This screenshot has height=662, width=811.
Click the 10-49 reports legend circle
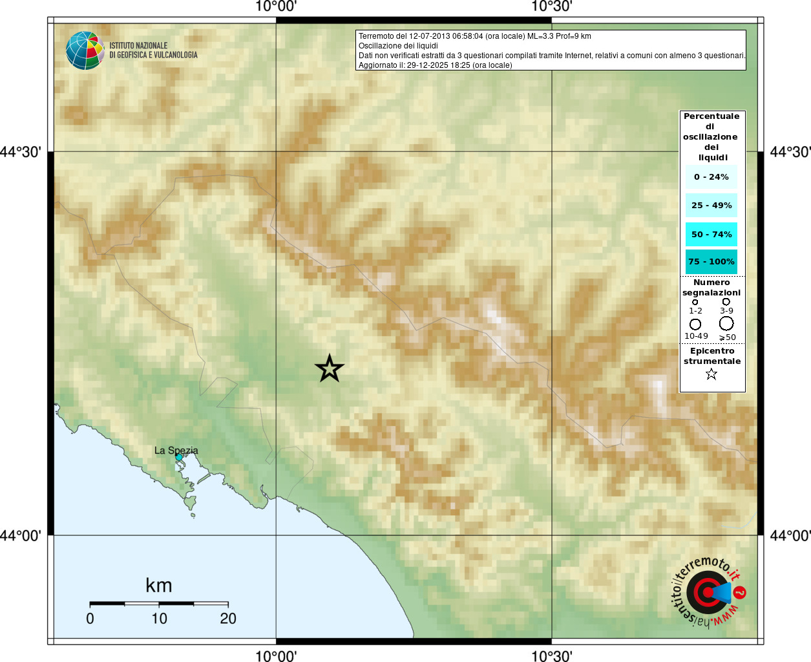tap(695, 324)
